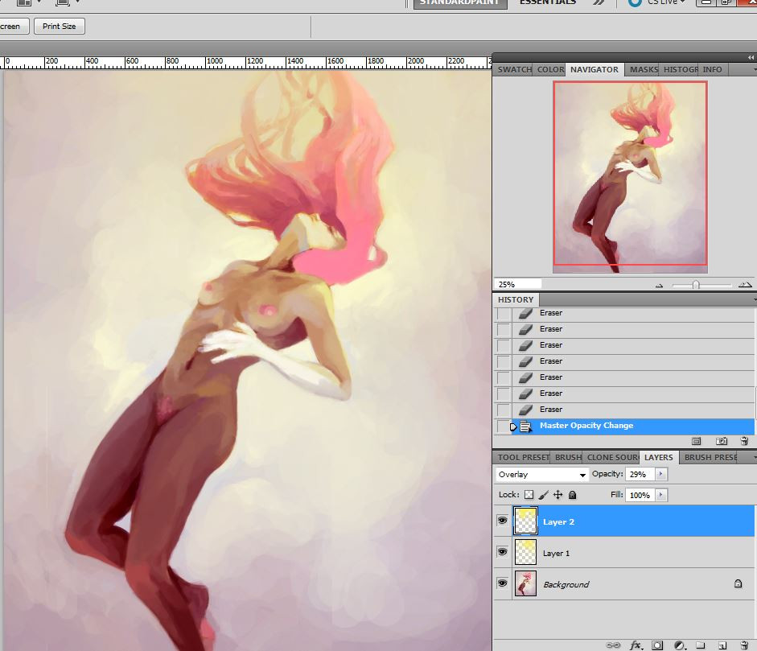Open the Fill slider arrow

coord(661,495)
